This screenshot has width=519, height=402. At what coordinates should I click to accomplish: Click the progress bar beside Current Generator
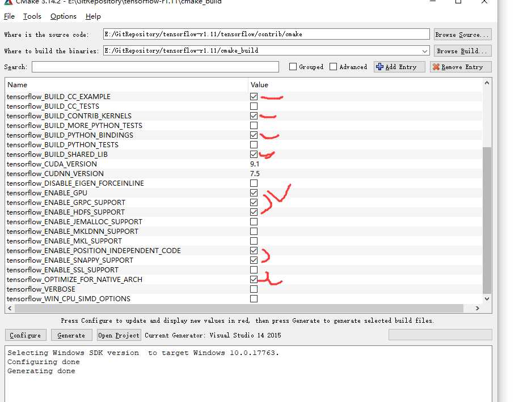click(440, 335)
